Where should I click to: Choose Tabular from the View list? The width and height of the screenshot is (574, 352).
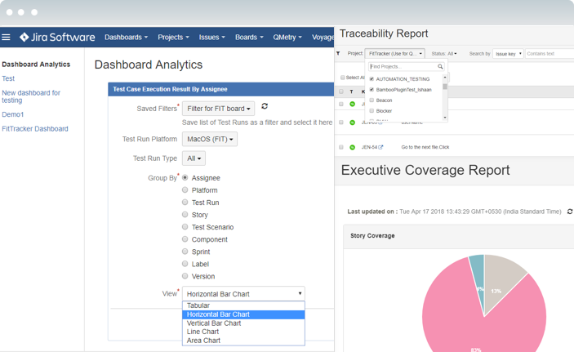[x=243, y=305]
